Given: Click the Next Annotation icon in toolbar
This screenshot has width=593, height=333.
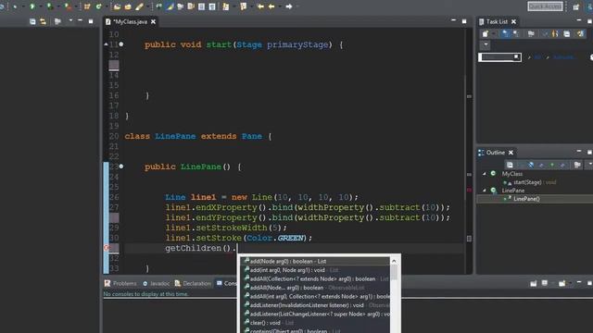Looking at the screenshot, I should 226,6.
